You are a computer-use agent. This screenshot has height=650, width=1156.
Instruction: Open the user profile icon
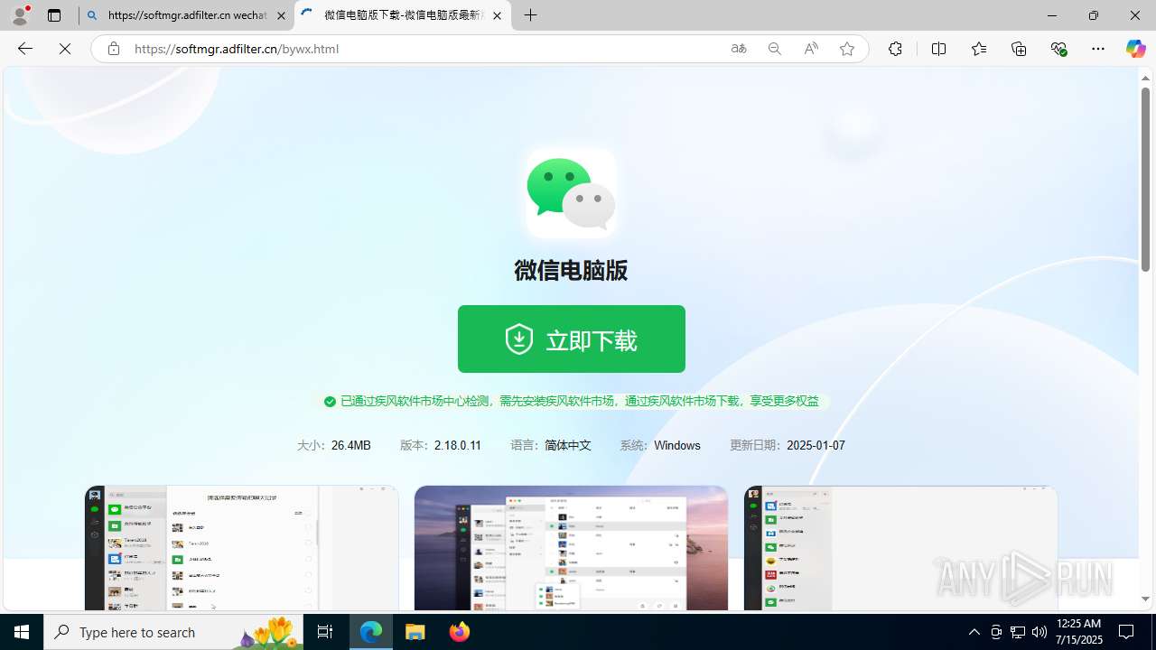point(20,15)
